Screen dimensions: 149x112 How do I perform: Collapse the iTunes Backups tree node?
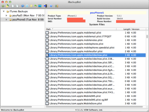pos(4,11)
